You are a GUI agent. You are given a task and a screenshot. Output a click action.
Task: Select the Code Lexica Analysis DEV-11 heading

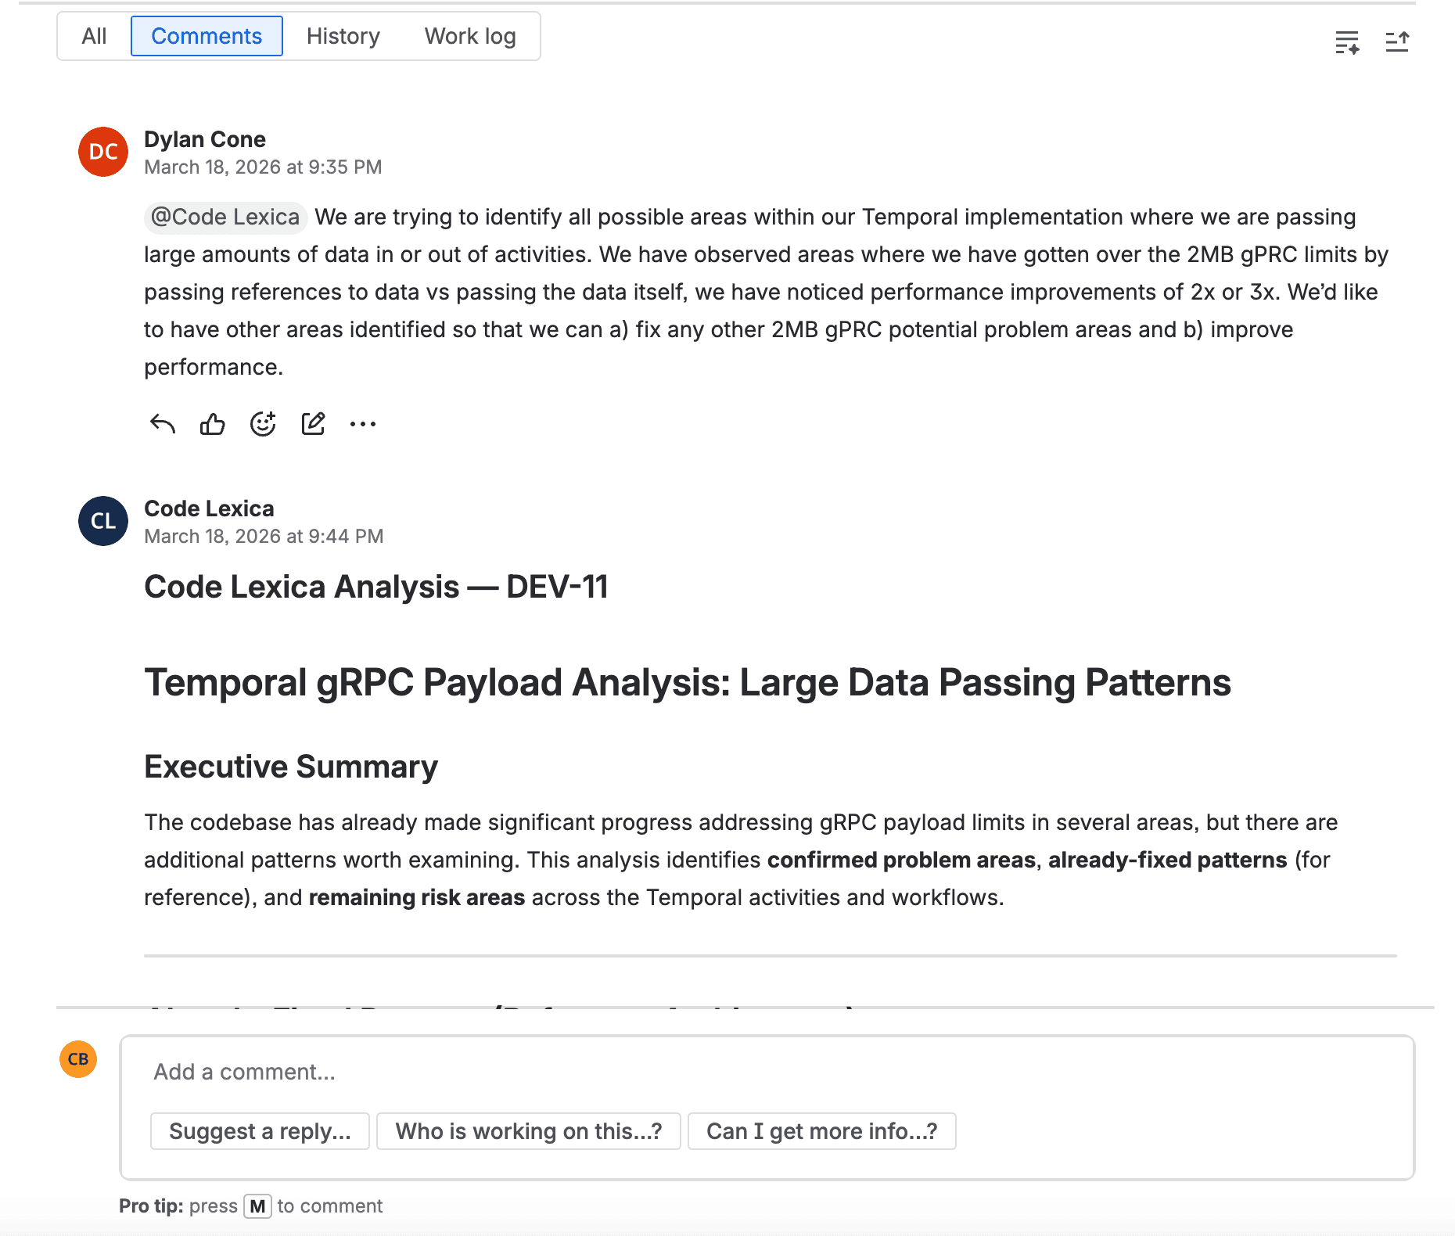(x=378, y=587)
